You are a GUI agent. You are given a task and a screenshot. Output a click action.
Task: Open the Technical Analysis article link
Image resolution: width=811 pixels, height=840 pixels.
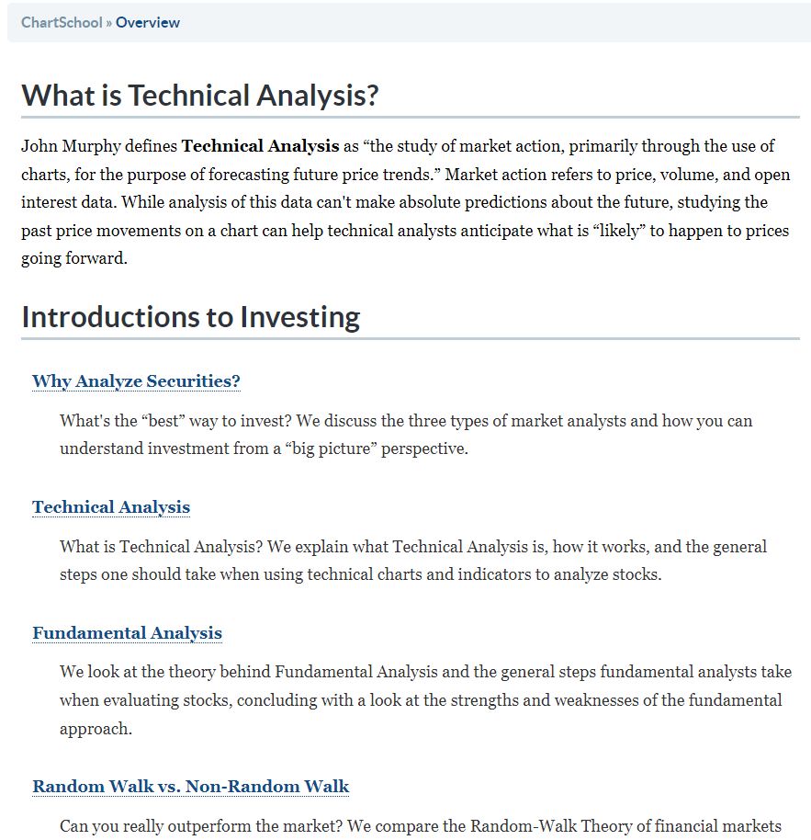(110, 507)
